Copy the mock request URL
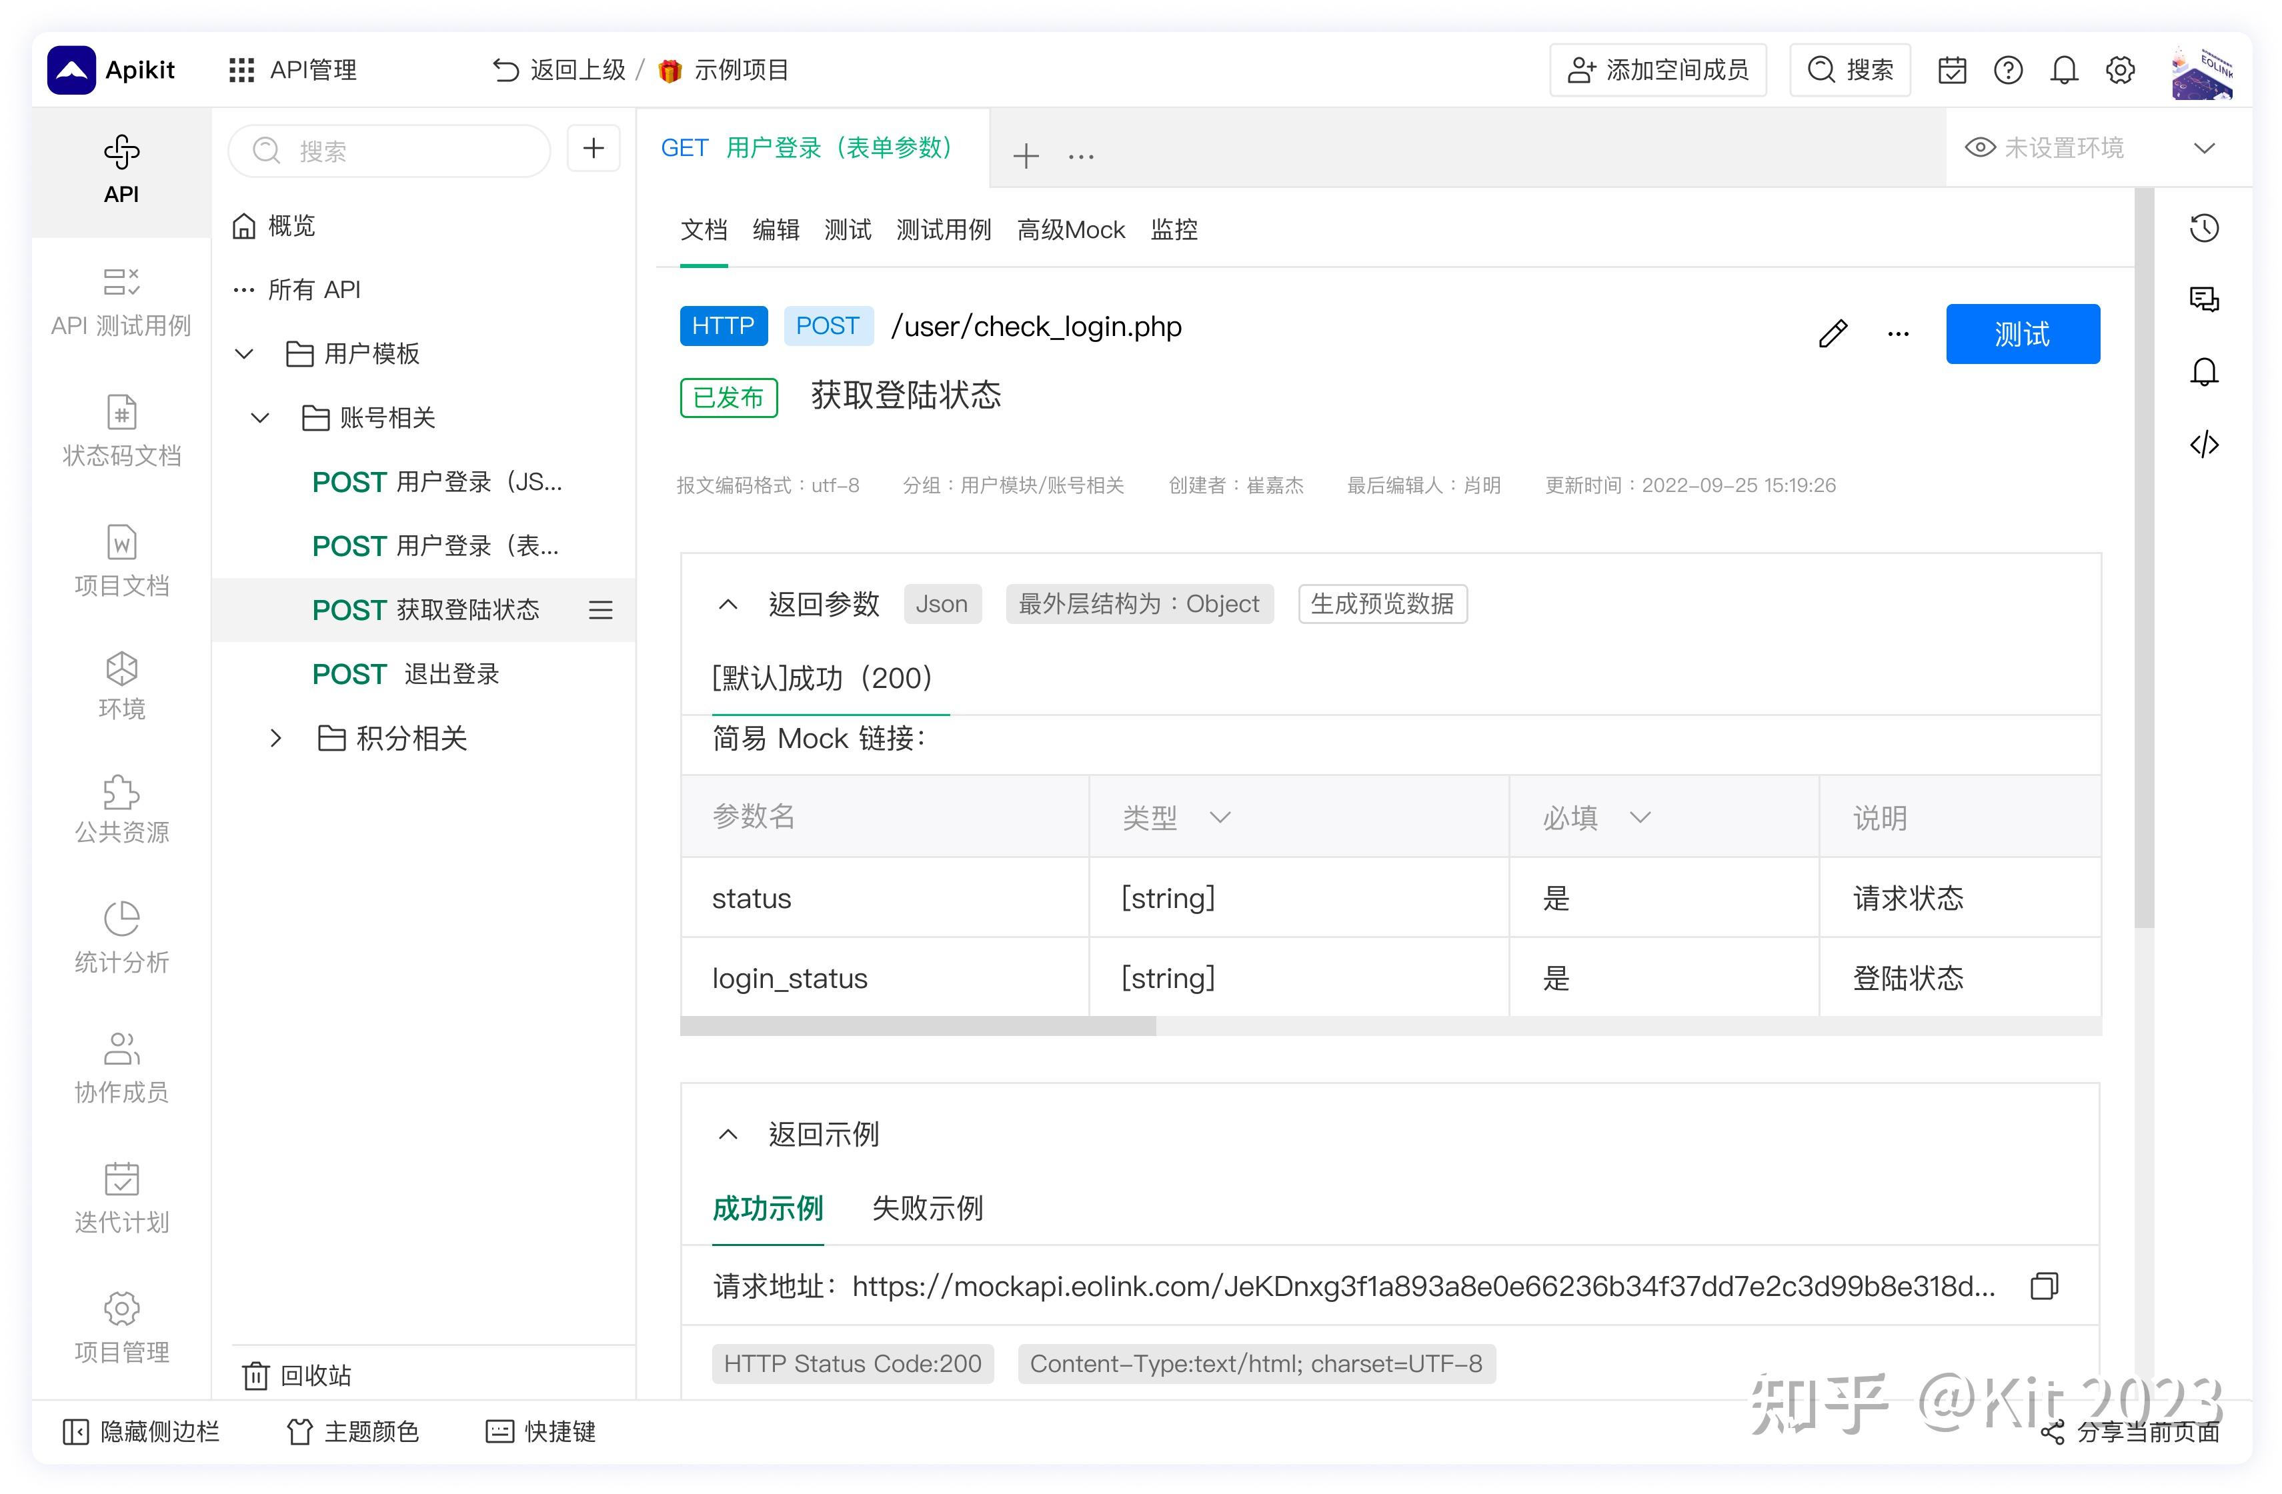This screenshot has width=2282, height=1494. pos(2044,1286)
